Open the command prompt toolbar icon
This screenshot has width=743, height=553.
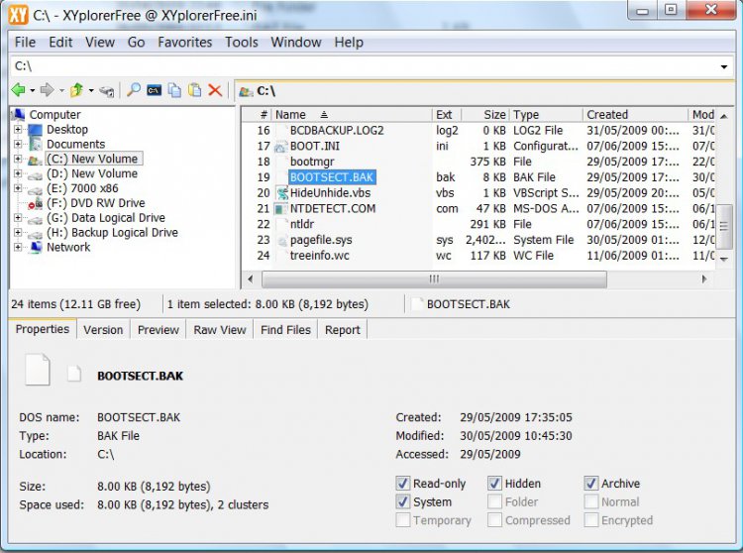[154, 90]
